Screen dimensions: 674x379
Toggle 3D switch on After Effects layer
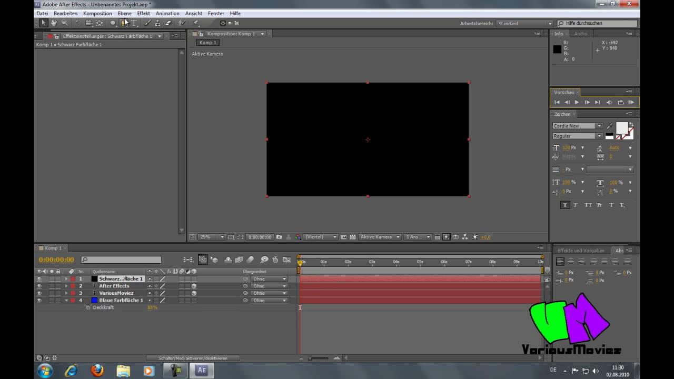point(194,286)
